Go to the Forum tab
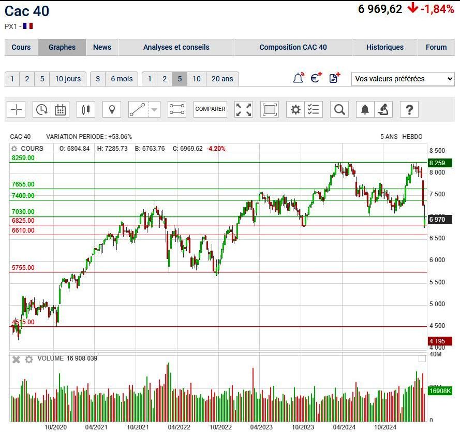The height and width of the screenshot is (432, 460). [x=436, y=47]
